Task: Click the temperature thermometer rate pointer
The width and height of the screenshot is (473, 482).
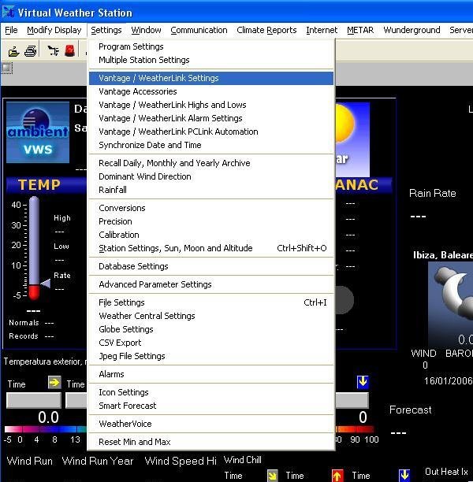Action: [x=46, y=283]
